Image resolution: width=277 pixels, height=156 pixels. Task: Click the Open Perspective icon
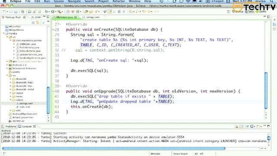pos(229,12)
